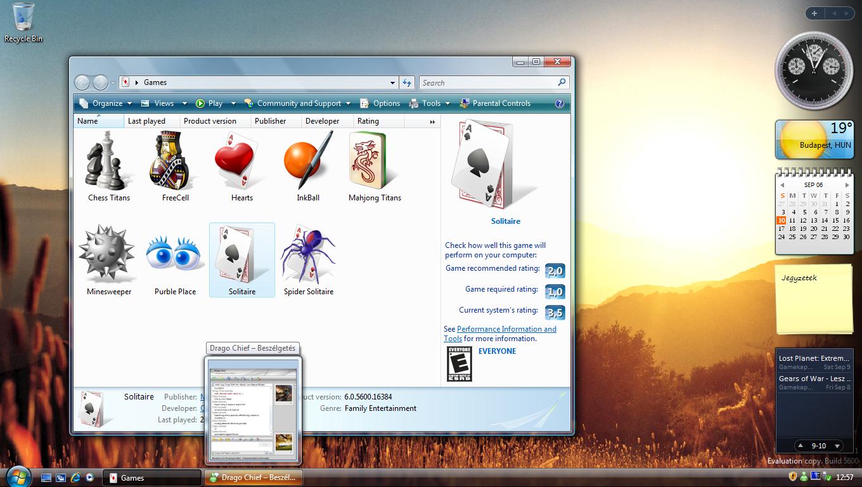The height and width of the screenshot is (487, 862).
Task: Select the Mahjong Titans game icon
Action: tap(375, 167)
